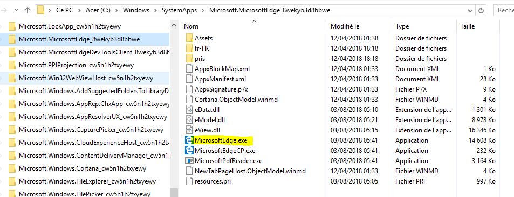Viewport: 514px width, 197px height.
Task: Go to Acer (C:) in breadcrumb
Action: coord(98,10)
